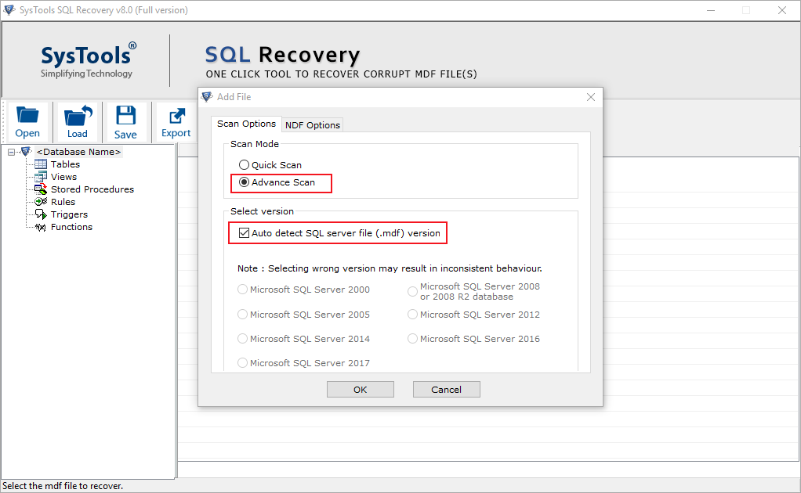
Task: Choose Microsoft SQL Server 2012 option
Action: (412, 314)
